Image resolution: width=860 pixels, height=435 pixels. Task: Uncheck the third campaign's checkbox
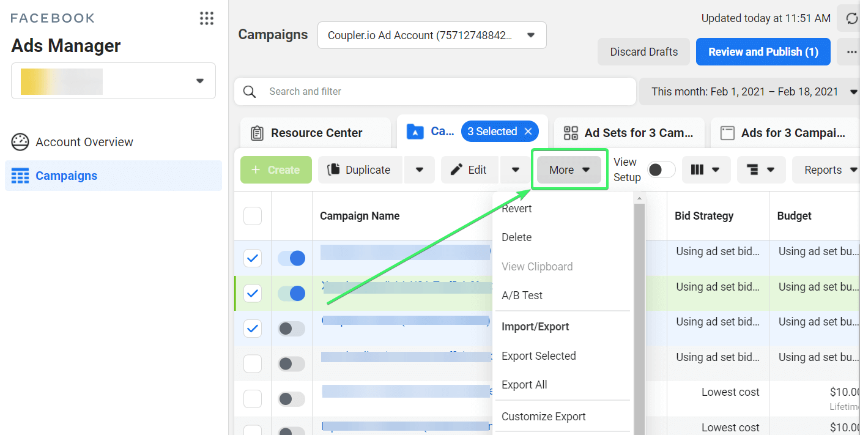(253, 329)
